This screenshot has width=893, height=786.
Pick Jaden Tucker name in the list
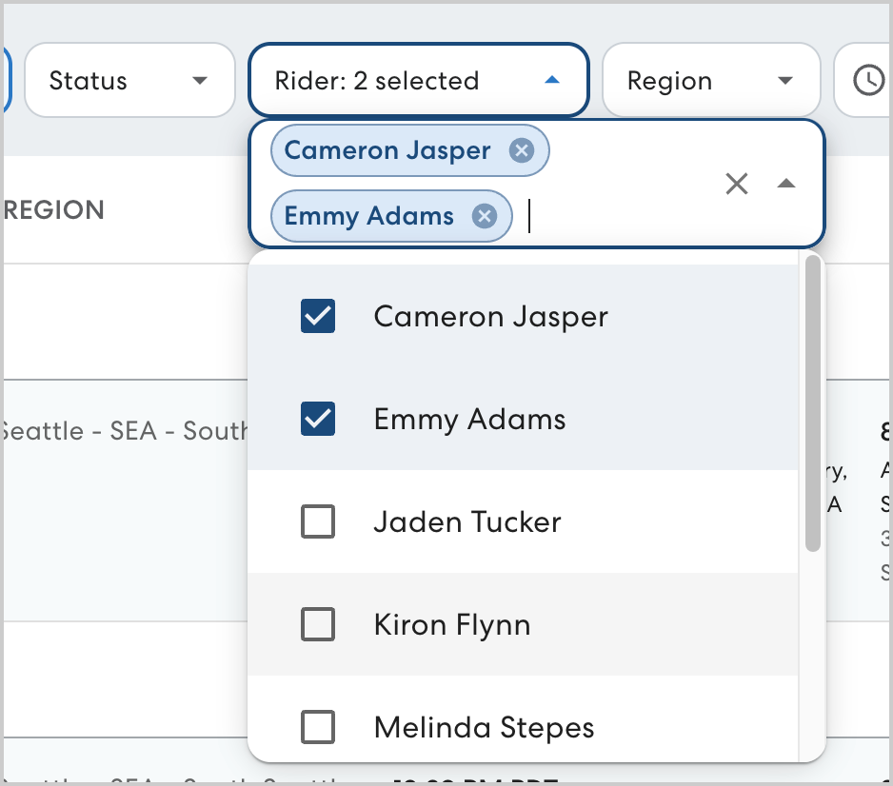[x=466, y=522]
